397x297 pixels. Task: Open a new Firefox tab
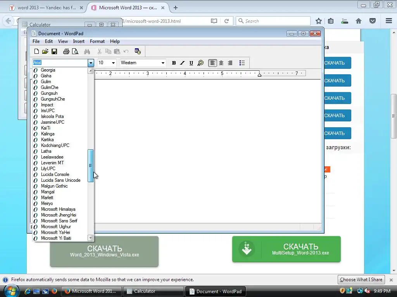click(176, 8)
